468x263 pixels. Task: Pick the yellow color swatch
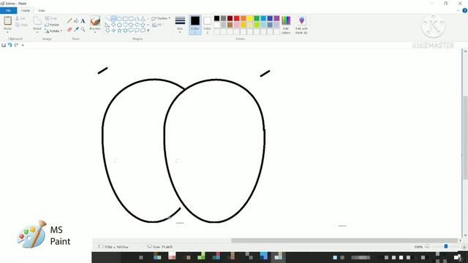250,18
